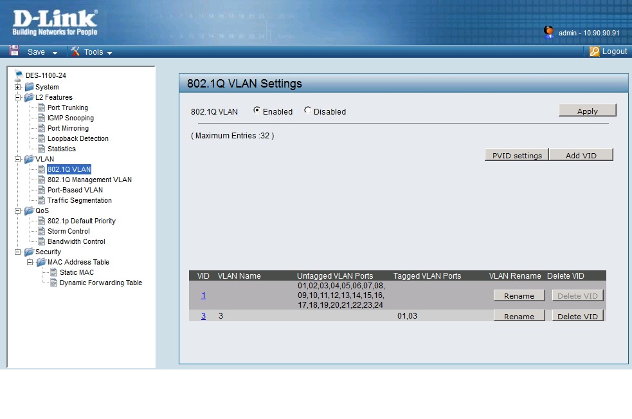Open Traffic Segmentation in the sidebar
Image resolution: width=632 pixels, height=419 pixels.
coord(79,200)
